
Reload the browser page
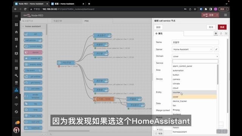(x=25, y=9)
